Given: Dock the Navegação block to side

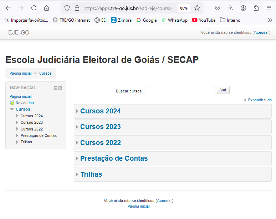Looking at the screenshot, I should point(60,88).
